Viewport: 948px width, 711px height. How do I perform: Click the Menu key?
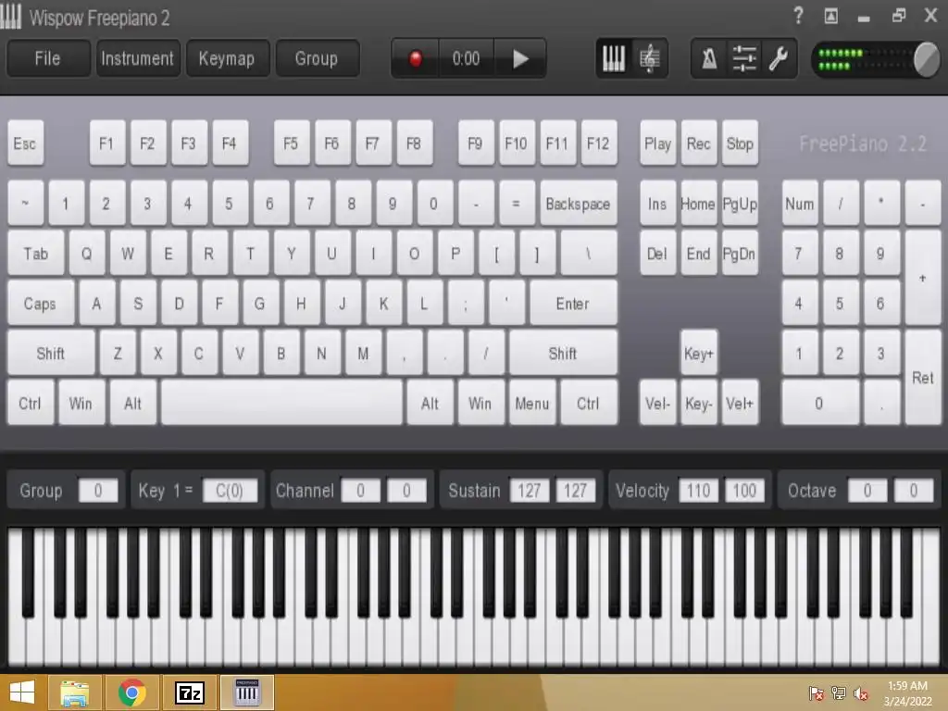(x=532, y=404)
